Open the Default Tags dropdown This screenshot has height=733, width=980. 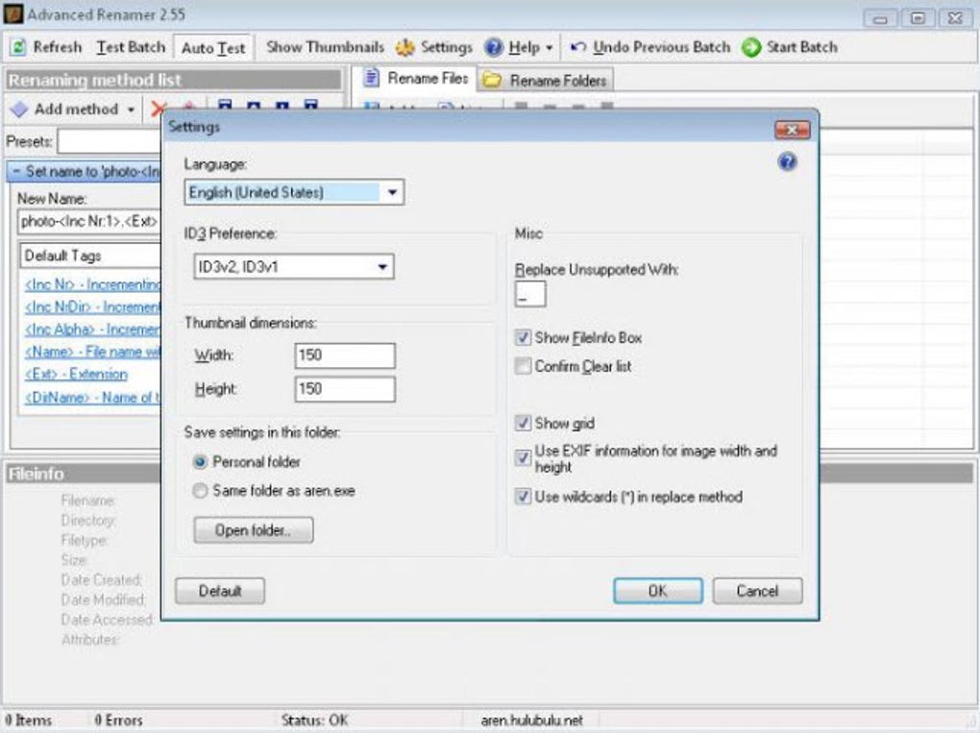coord(90,256)
